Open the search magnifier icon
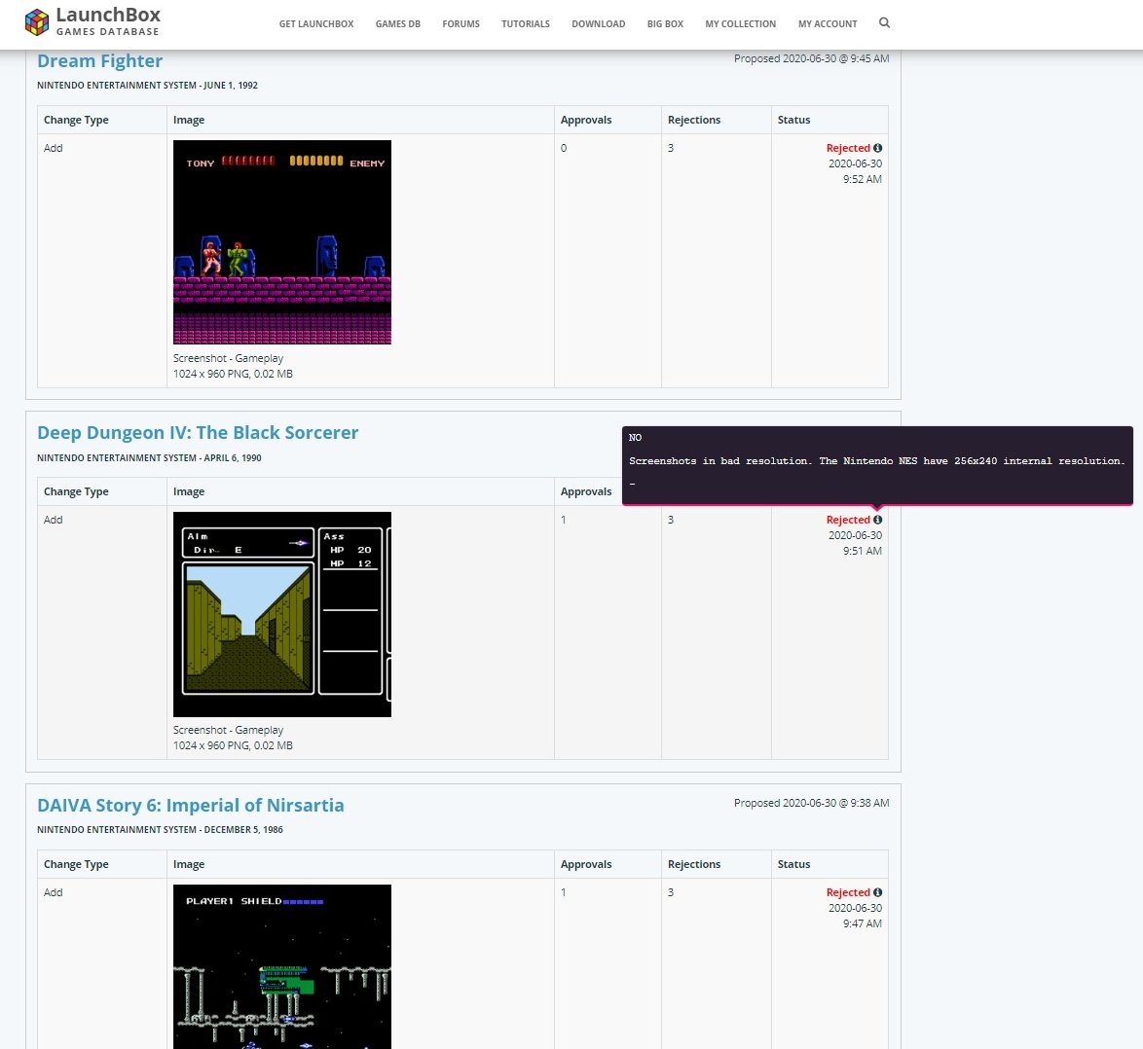 click(x=884, y=22)
